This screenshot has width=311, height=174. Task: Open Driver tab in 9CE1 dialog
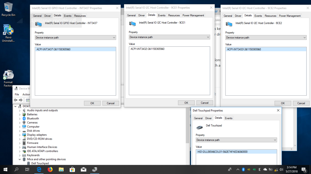point(142,15)
